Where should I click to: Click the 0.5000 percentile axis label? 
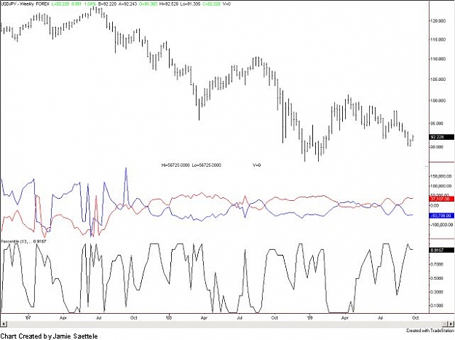point(437,278)
